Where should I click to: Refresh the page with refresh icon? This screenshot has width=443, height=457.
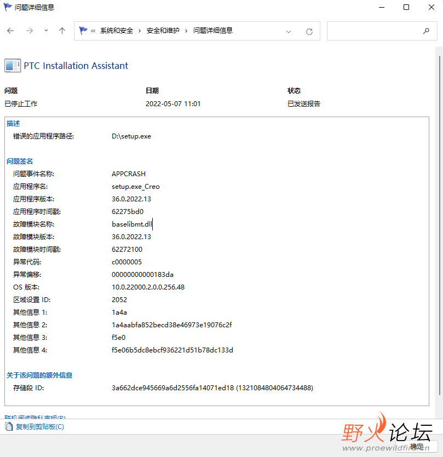[309, 31]
